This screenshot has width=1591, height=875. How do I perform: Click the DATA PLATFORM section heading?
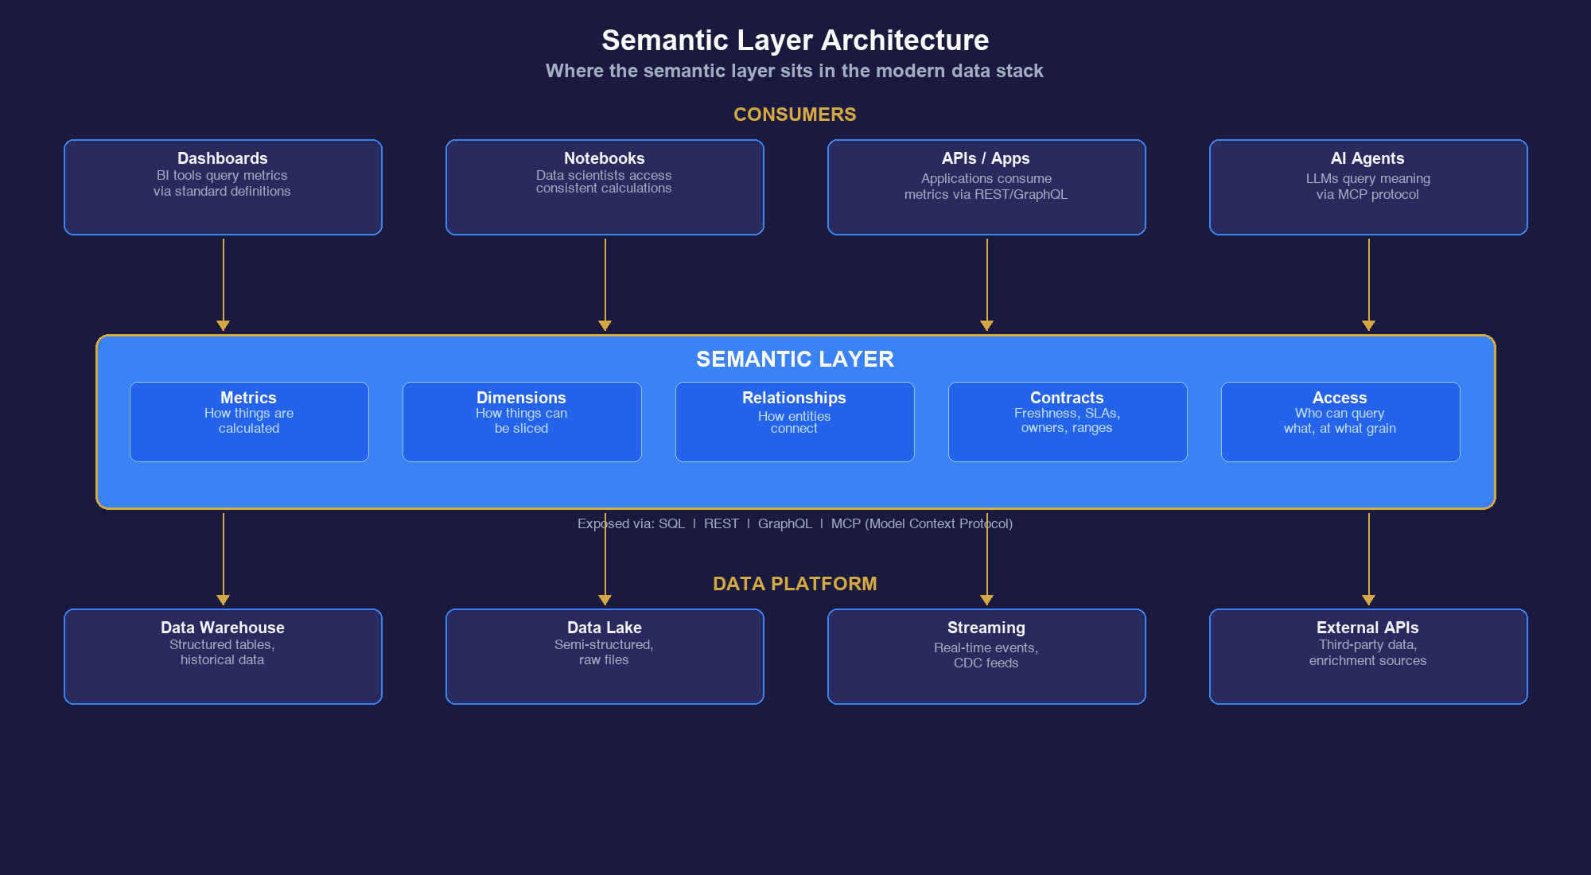point(795,584)
